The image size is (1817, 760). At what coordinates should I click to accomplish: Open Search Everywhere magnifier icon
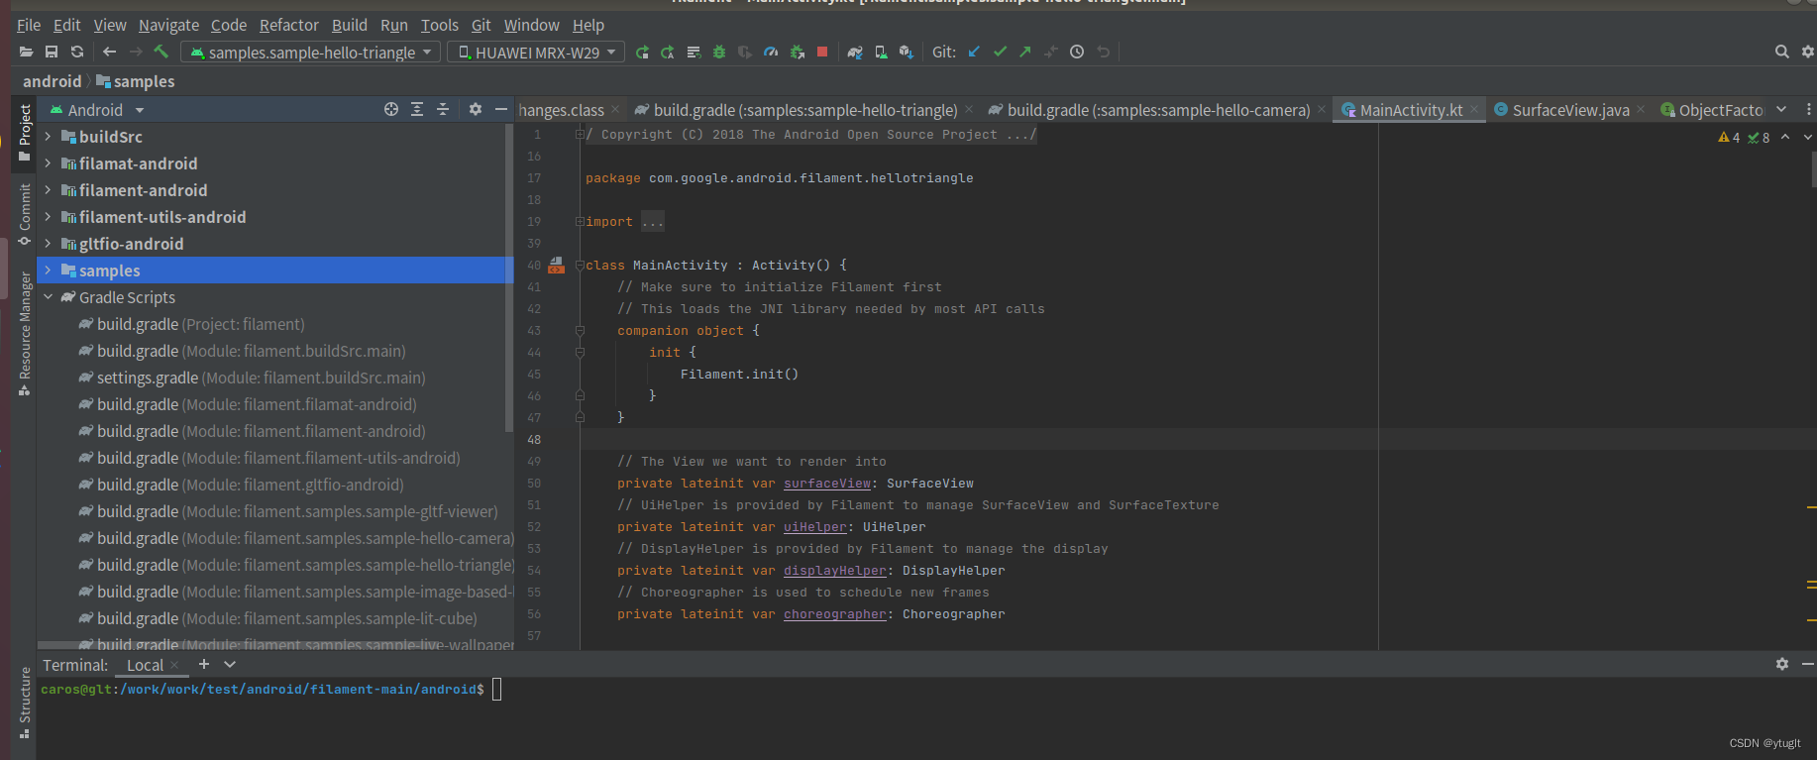click(x=1781, y=52)
